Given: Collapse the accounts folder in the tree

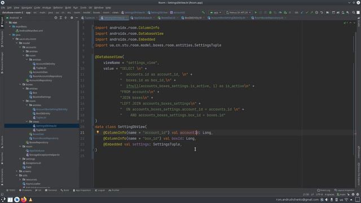Looking at the screenshot, I should [x=20, y=47].
